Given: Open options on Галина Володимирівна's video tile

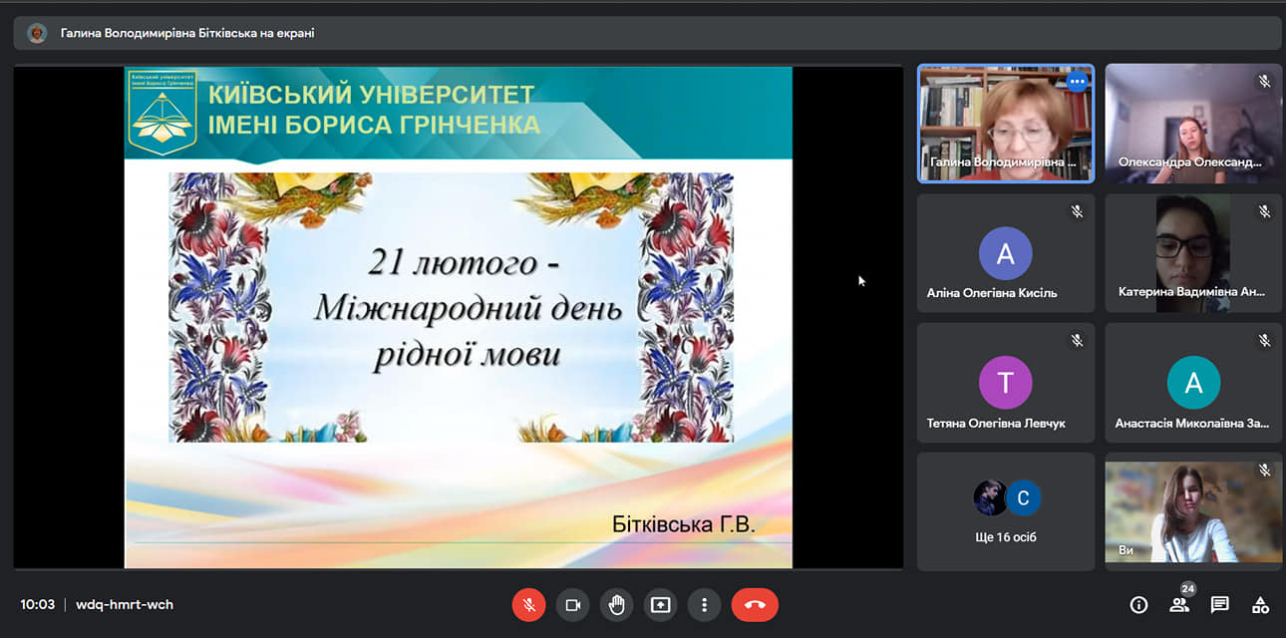Looking at the screenshot, I should 1077,82.
